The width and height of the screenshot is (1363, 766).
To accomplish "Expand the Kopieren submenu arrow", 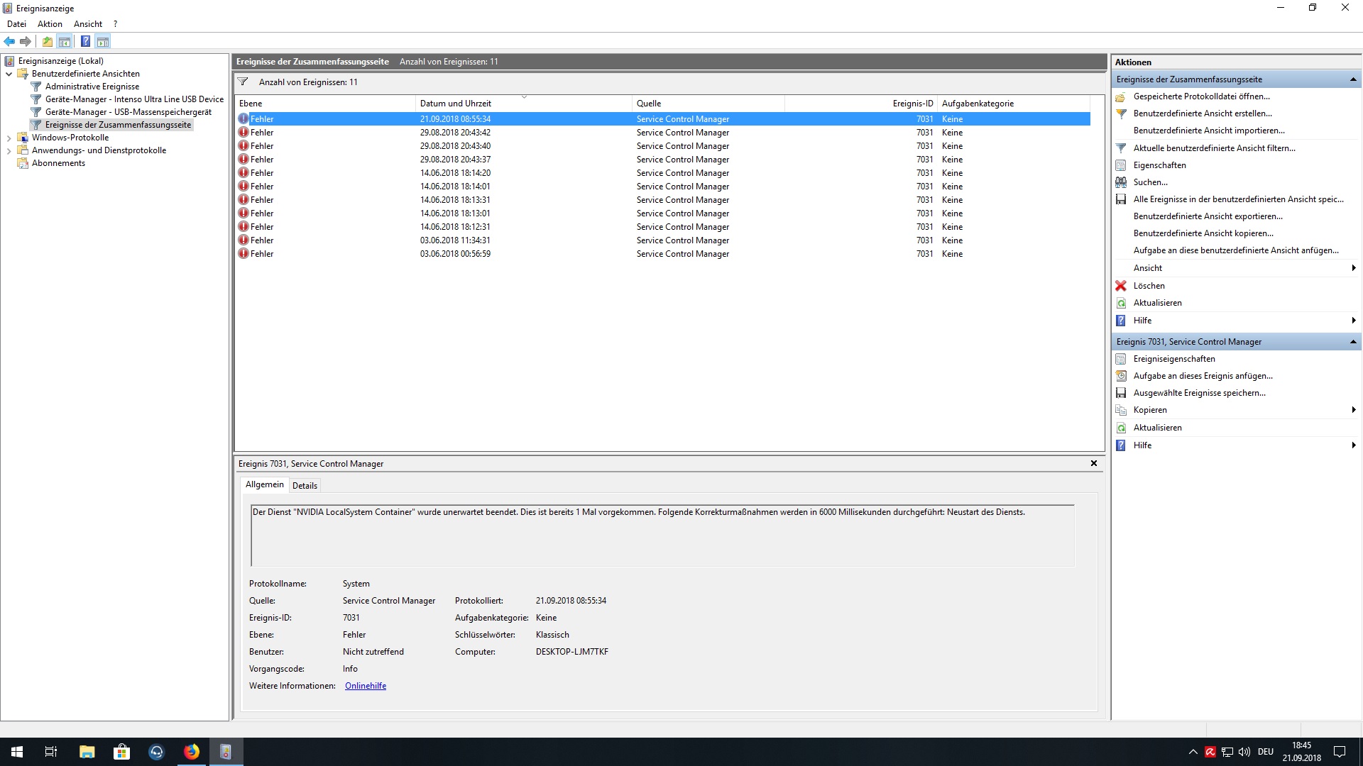I will point(1353,410).
